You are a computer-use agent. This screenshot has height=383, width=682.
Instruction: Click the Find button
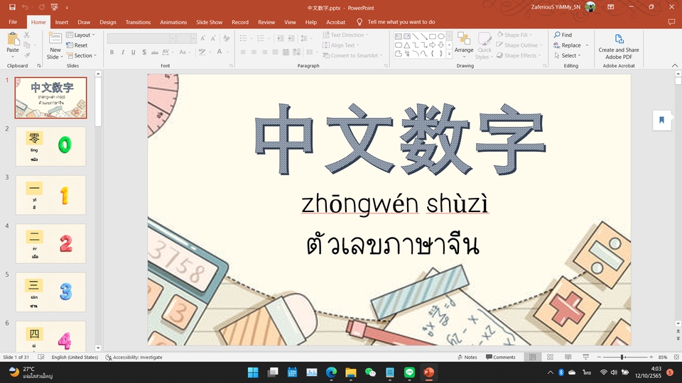[x=563, y=35]
